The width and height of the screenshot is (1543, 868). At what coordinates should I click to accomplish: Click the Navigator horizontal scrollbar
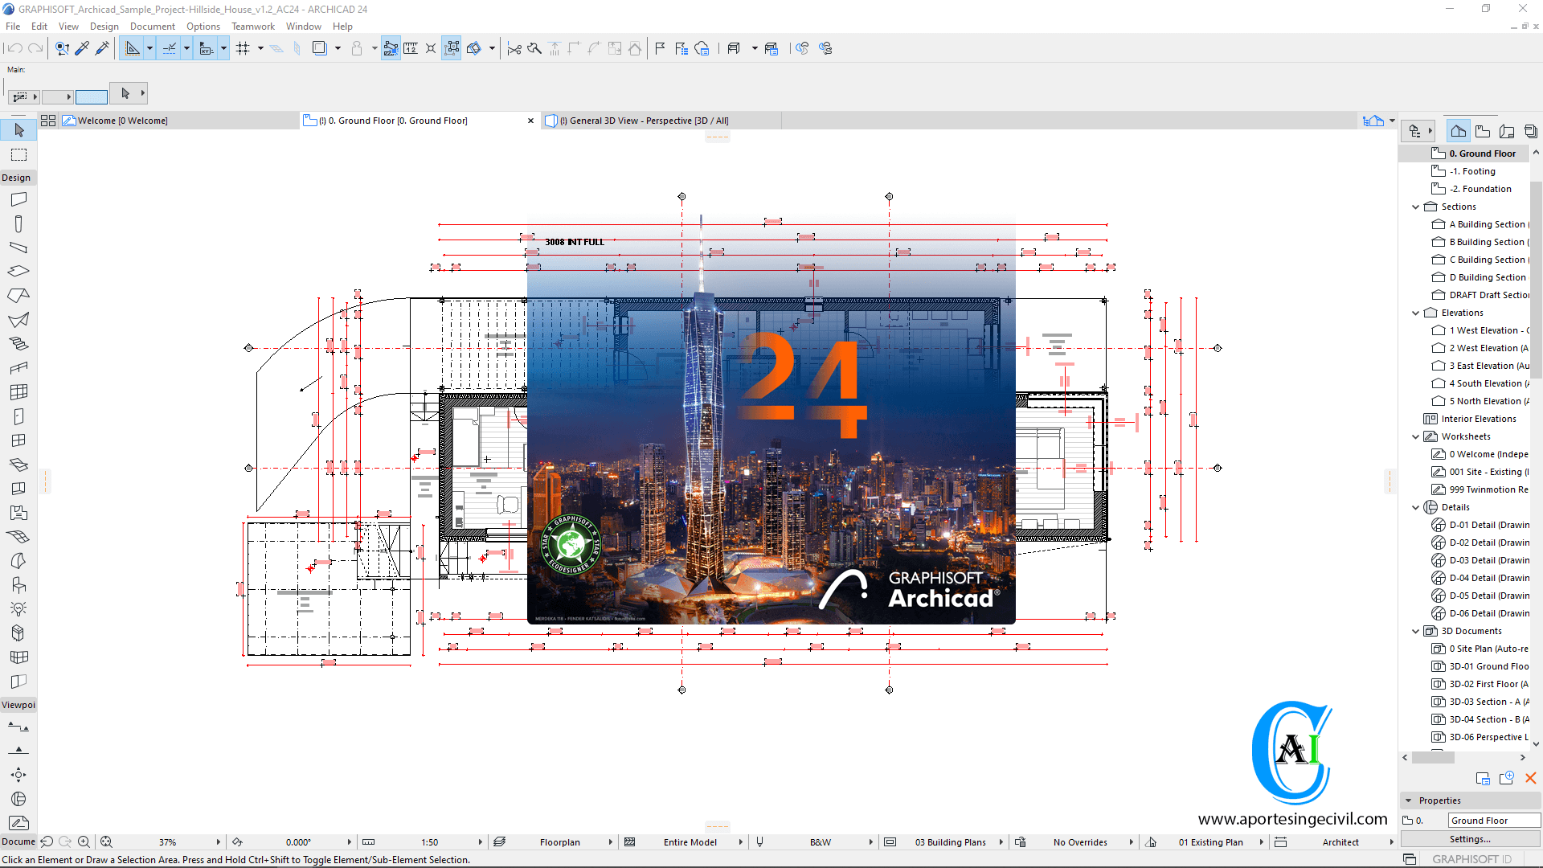click(x=1433, y=757)
